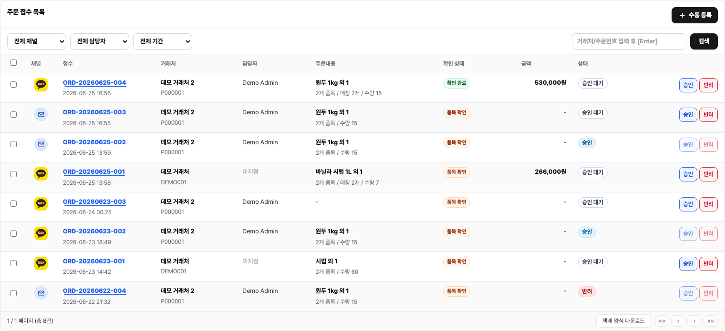The width and height of the screenshot is (725, 331).
Task: Click 품목 확인 badge on ORD-20260625-003
Action: point(456,113)
